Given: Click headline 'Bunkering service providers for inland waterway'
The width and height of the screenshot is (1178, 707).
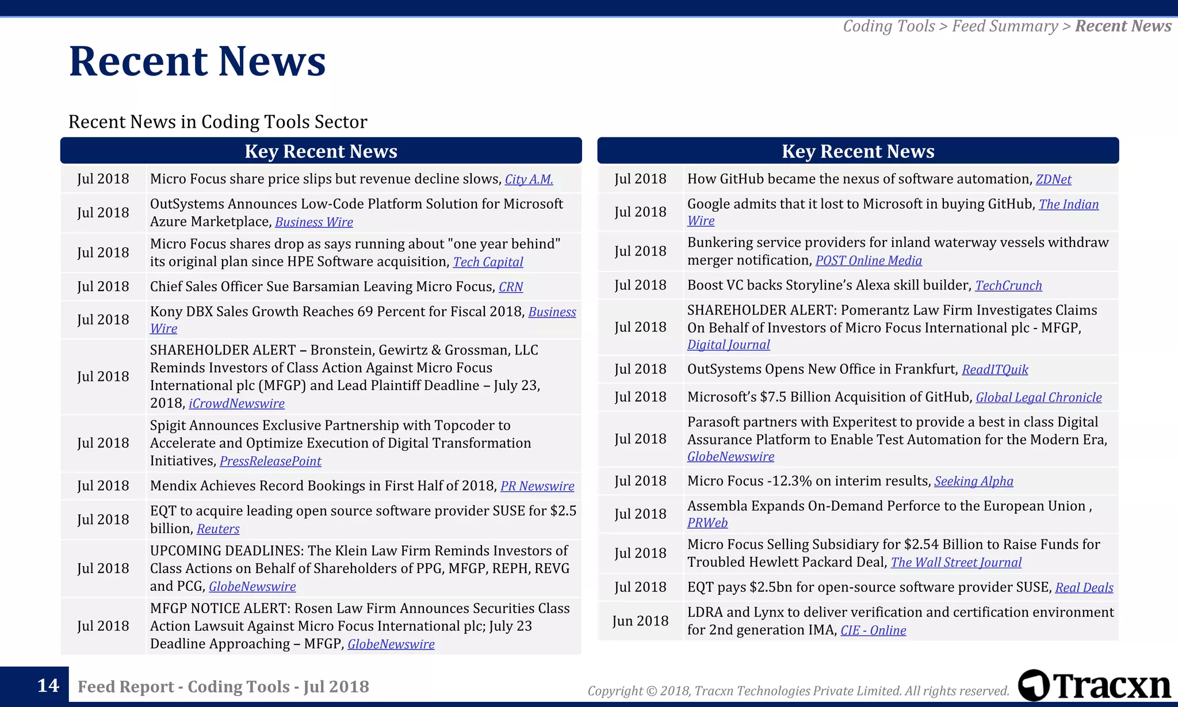Looking at the screenshot, I should coord(898,251).
